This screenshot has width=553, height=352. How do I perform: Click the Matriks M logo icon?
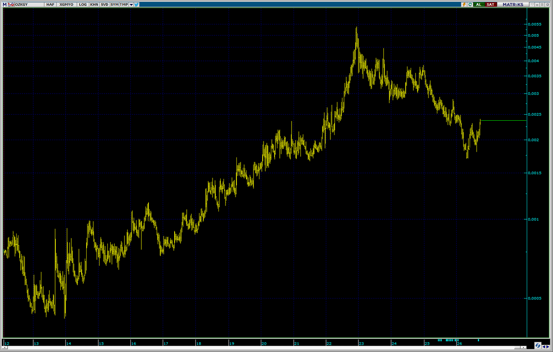click(x=5, y=5)
